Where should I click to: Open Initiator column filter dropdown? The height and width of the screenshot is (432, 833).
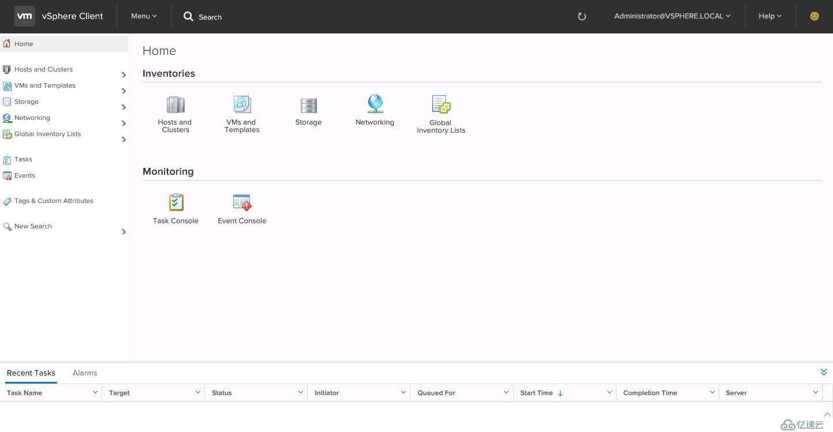(404, 392)
